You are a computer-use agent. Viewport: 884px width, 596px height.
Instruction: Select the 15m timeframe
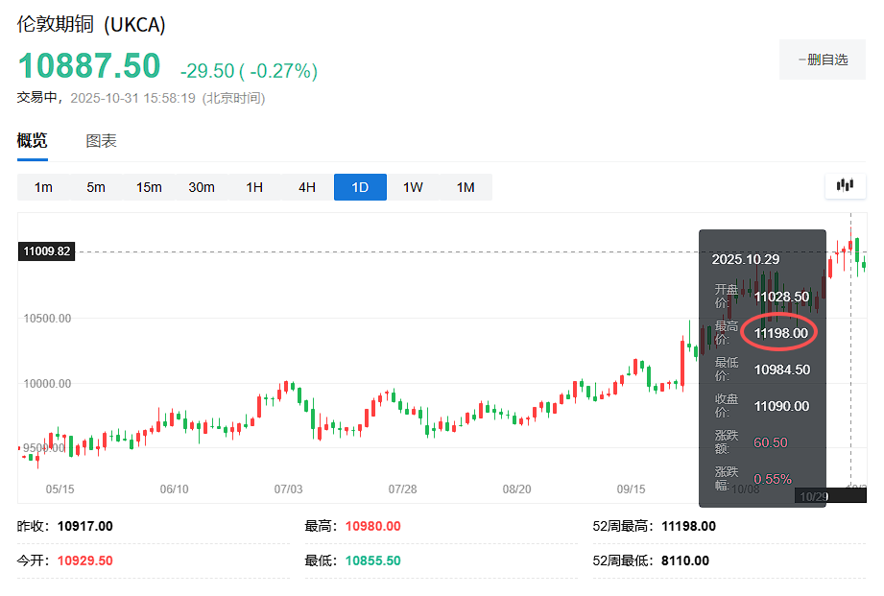click(149, 187)
